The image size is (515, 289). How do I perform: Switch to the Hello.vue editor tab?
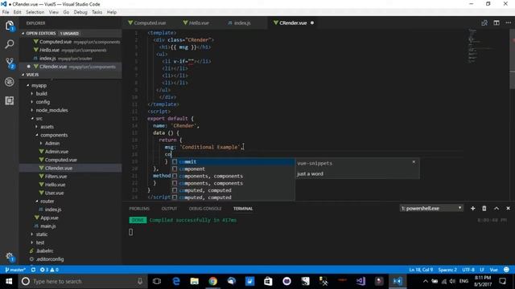point(199,23)
